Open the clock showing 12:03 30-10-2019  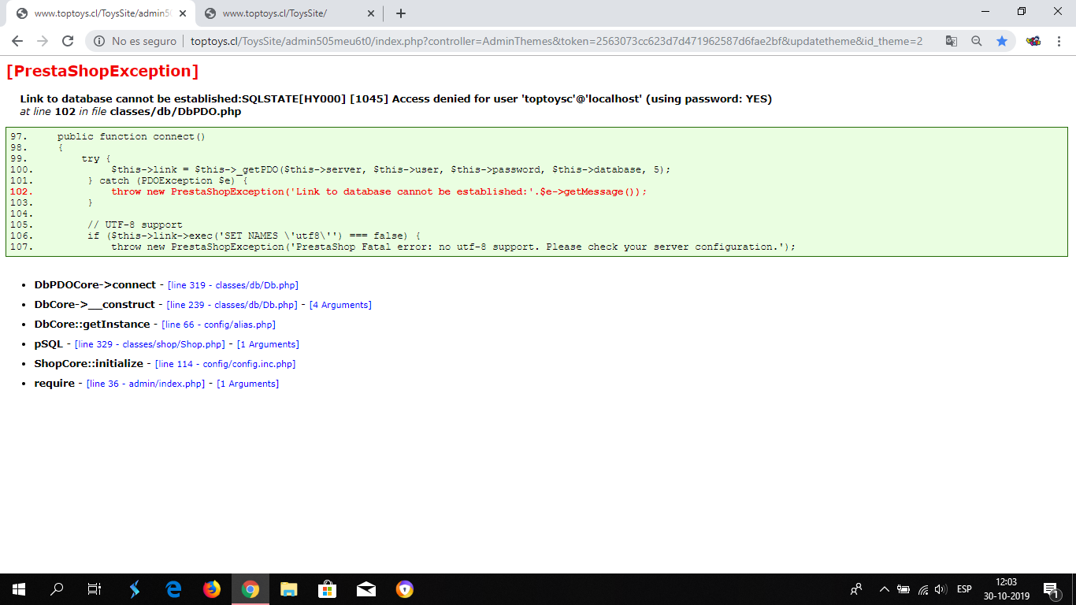(1006, 589)
